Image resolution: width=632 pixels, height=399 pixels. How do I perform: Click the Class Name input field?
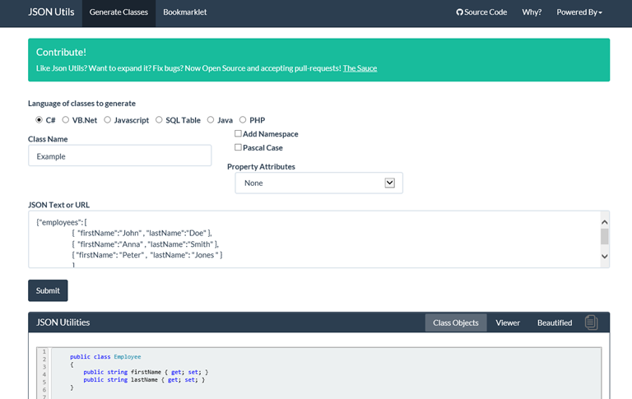(x=119, y=155)
